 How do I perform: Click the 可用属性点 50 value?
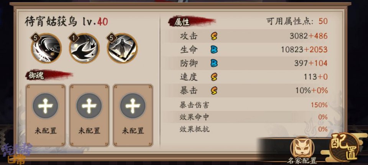point(323,21)
